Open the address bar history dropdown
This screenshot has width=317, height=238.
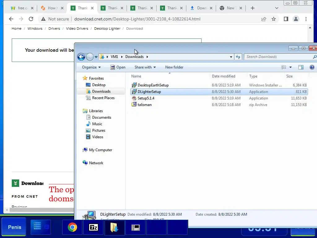pyautogui.click(x=231, y=57)
